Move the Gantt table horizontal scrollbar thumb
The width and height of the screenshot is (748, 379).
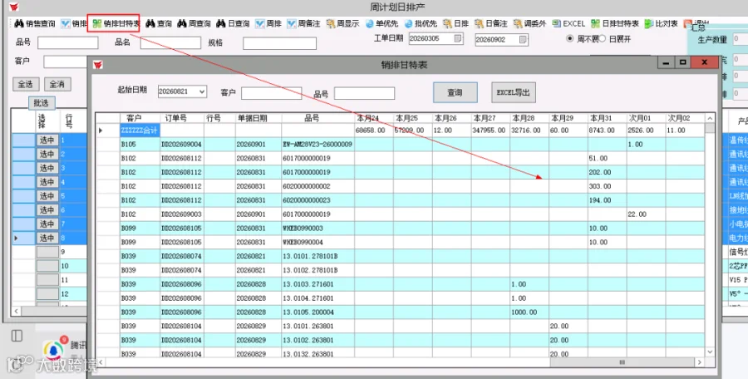pos(622,362)
